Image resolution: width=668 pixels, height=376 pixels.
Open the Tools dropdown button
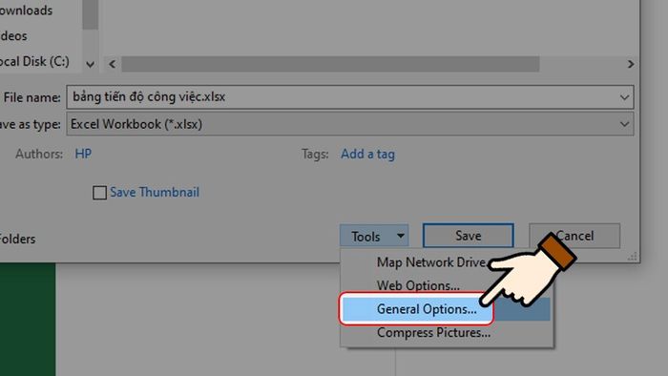374,236
